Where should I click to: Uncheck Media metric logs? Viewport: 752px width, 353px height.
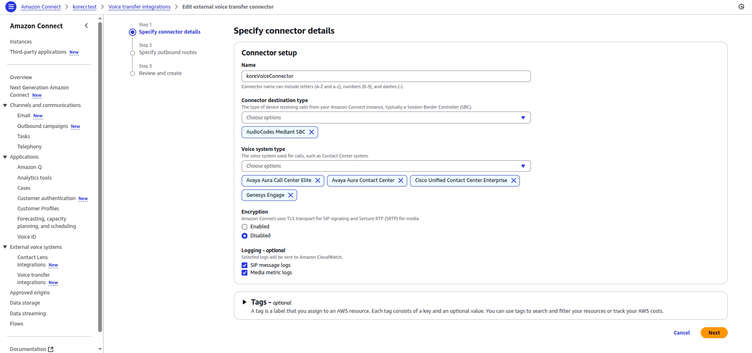pos(245,273)
